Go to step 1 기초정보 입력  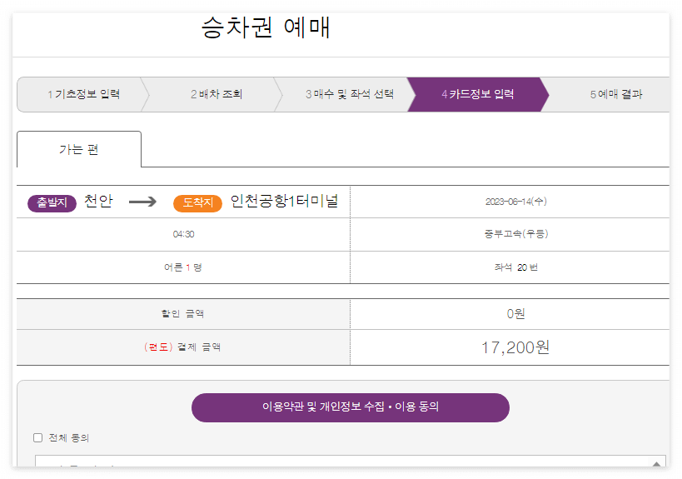tap(83, 94)
